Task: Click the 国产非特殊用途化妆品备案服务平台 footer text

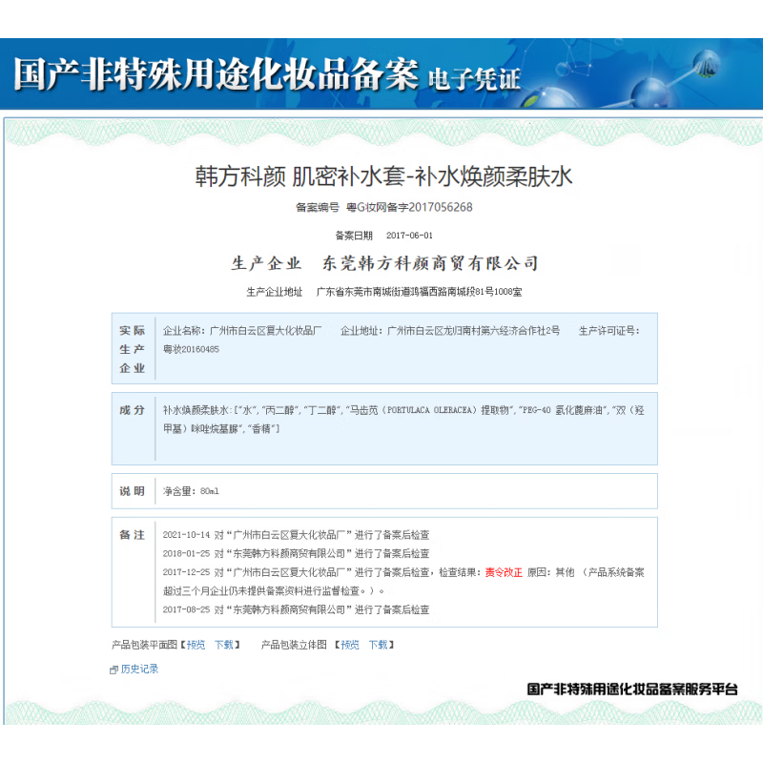Action: click(x=632, y=689)
